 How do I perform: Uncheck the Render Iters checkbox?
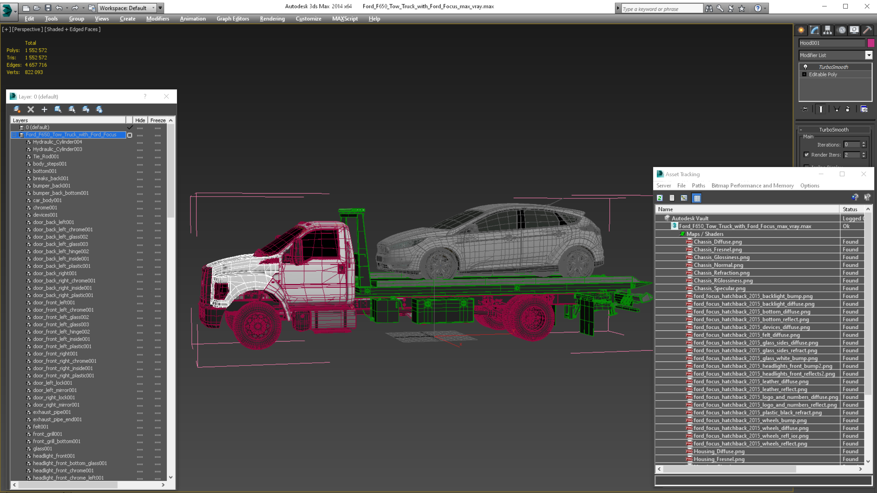(807, 155)
